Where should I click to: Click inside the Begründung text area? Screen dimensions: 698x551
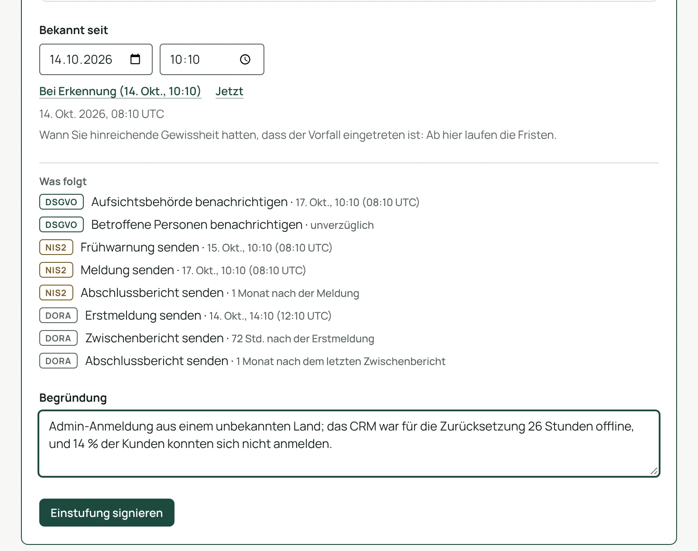(349, 444)
